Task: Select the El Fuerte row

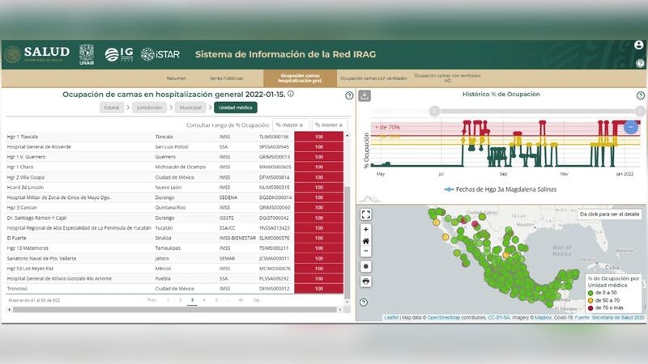Action: [x=175, y=238]
